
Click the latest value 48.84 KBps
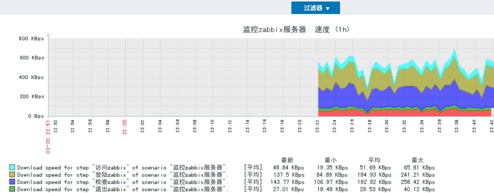point(288,168)
